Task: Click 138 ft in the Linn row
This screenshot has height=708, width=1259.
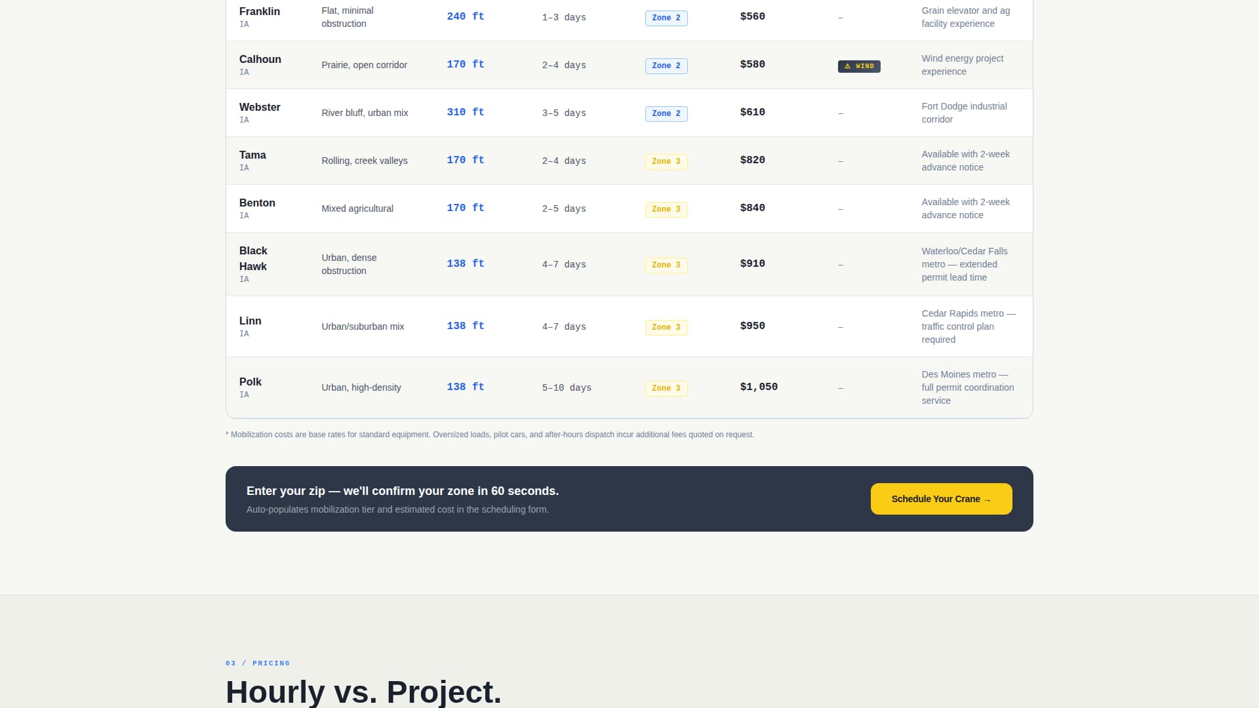Action: [x=466, y=326]
